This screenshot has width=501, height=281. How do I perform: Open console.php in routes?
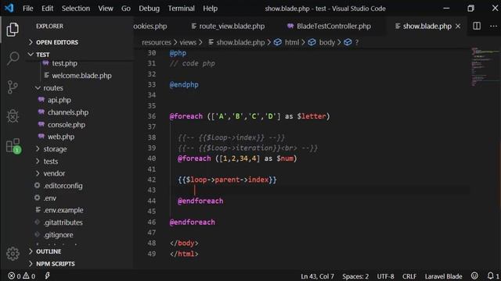[67, 125]
